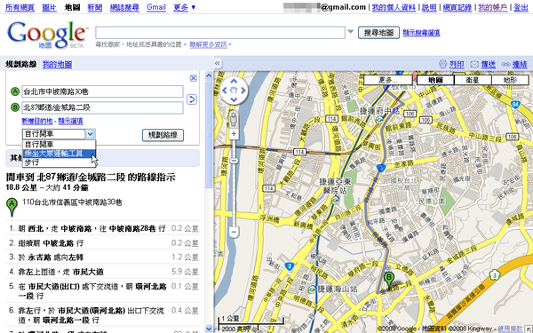Open the 更多 menu in the top bar

point(184,7)
